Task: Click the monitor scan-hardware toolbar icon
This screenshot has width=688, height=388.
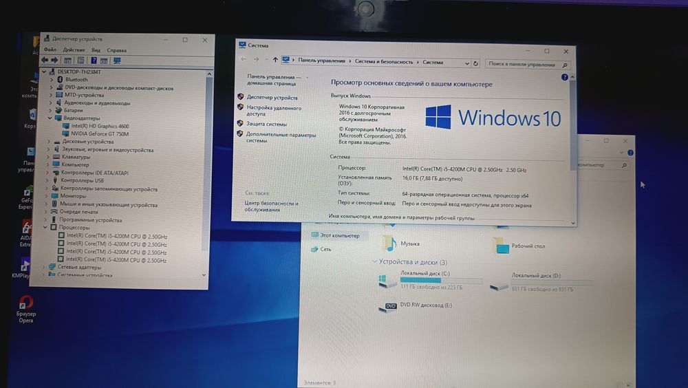Action: [117, 61]
